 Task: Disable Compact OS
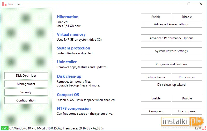tap(187, 98)
